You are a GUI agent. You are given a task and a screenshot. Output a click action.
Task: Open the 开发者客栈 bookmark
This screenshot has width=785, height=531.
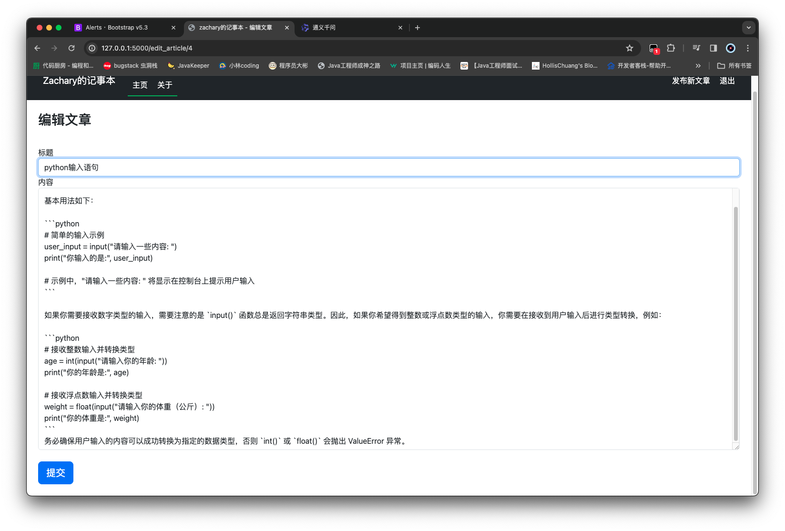click(x=639, y=66)
